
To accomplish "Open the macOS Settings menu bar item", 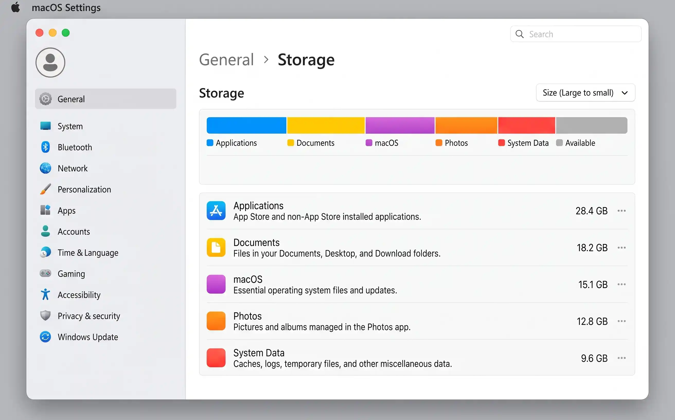I will (x=66, y=7).
